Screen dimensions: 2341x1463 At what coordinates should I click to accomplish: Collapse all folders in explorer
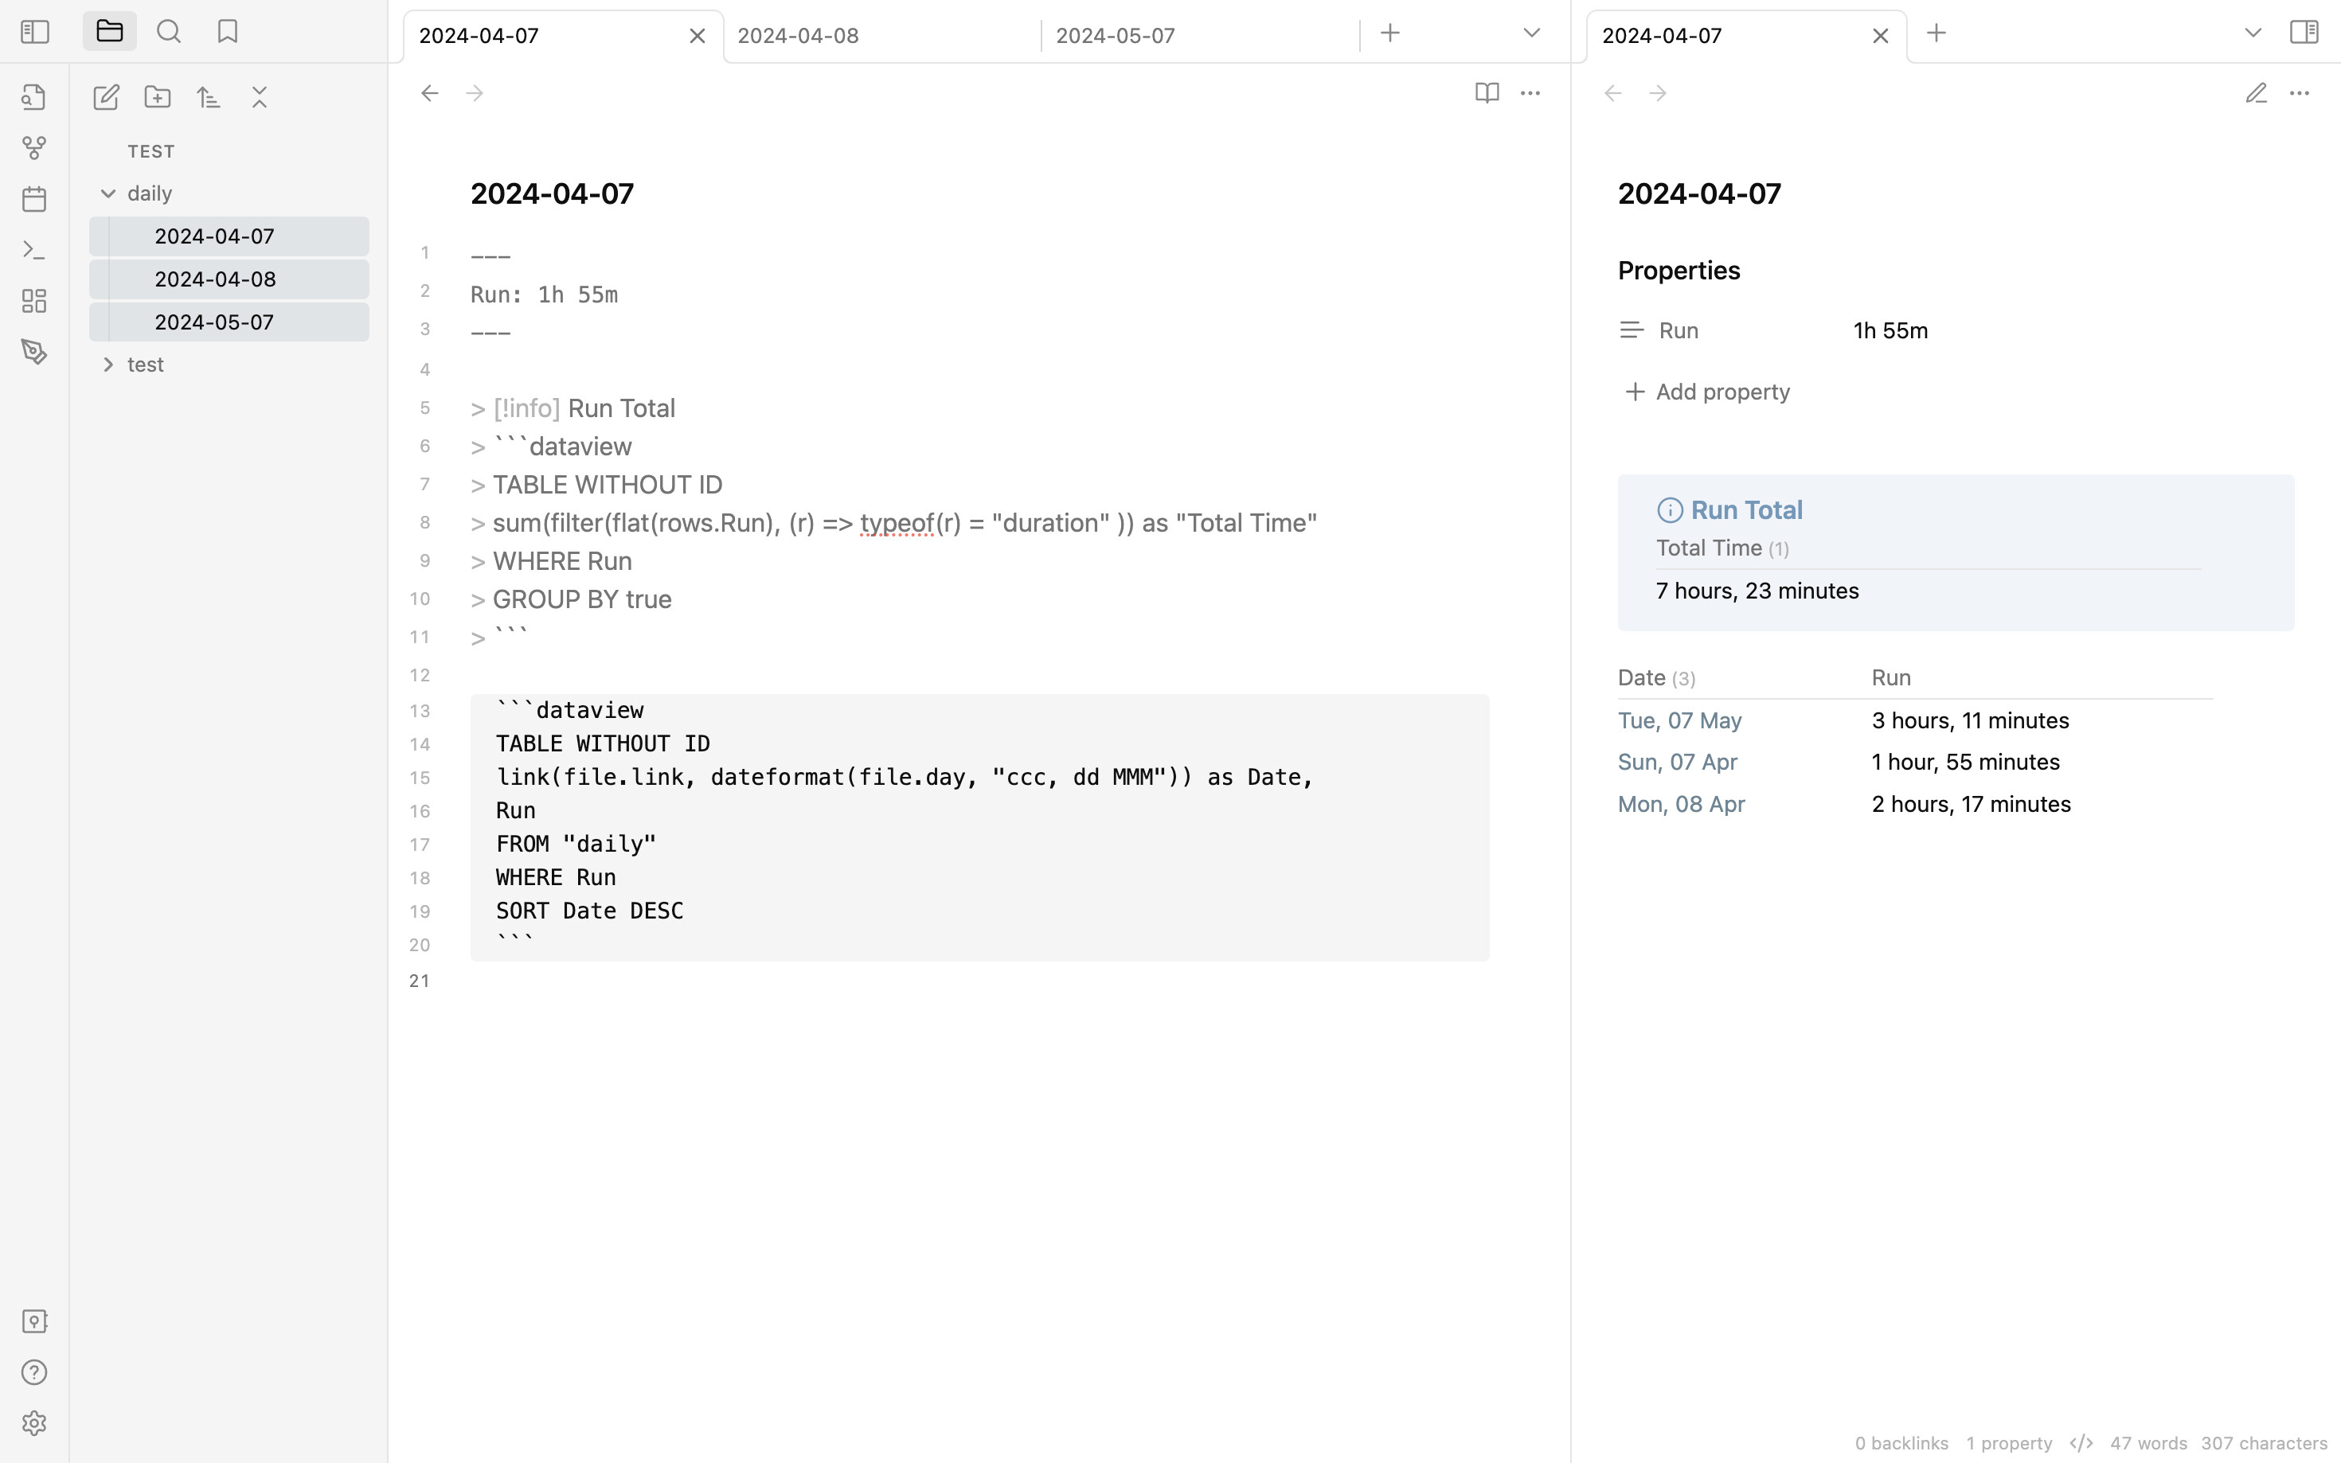260,97
